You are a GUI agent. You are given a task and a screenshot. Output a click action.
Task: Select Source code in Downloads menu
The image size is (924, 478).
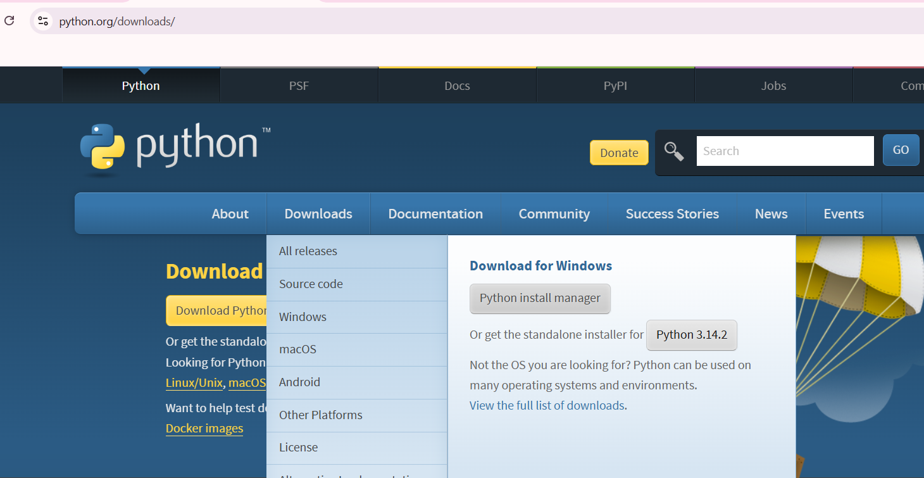[x=311, y=284]
